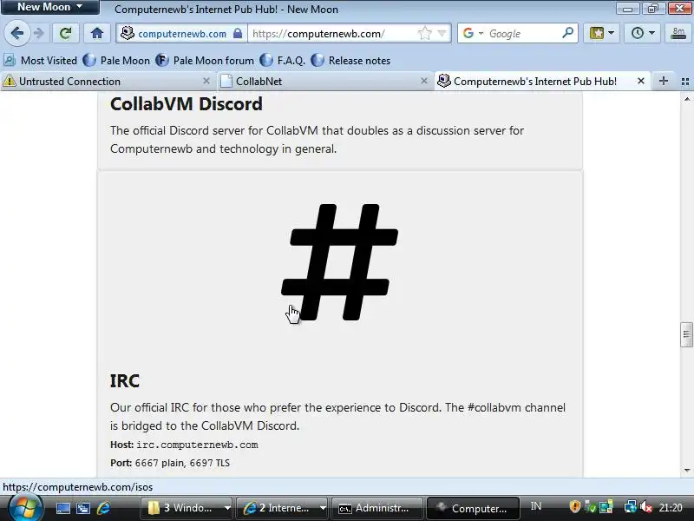Screen dimensions: 694x521
Task: Click the large IRC hashtag image
Action: pos(340,262)
